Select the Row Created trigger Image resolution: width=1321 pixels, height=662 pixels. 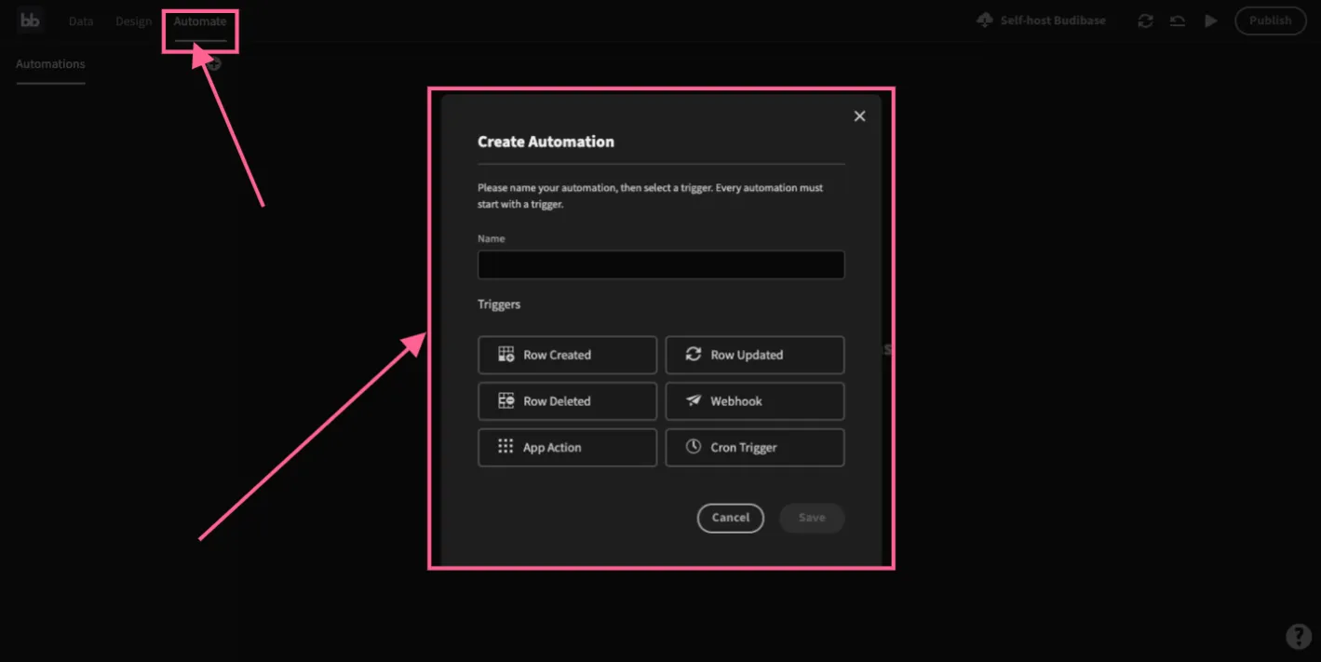(x=568, y=355)
